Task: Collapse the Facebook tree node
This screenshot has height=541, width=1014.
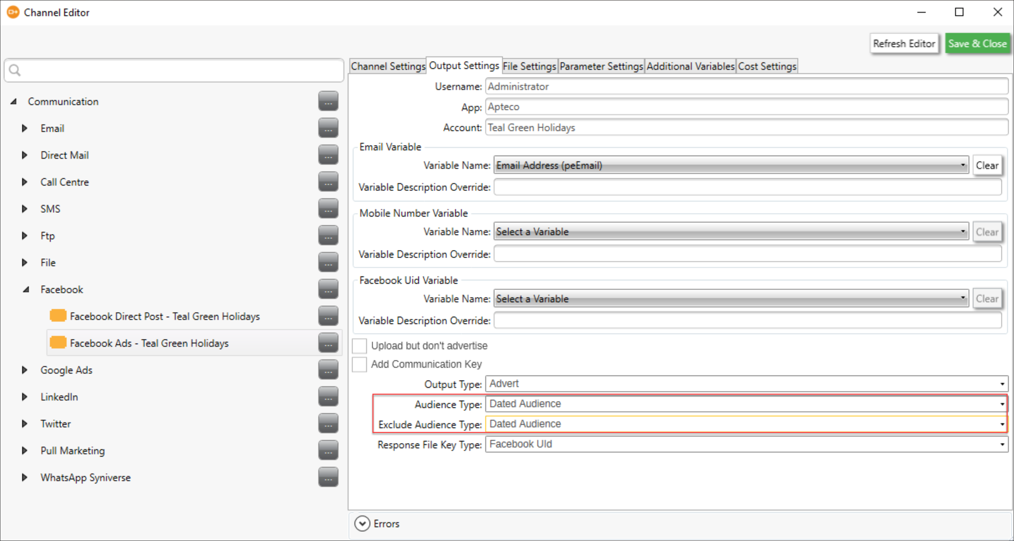Action: pos(26,290)
